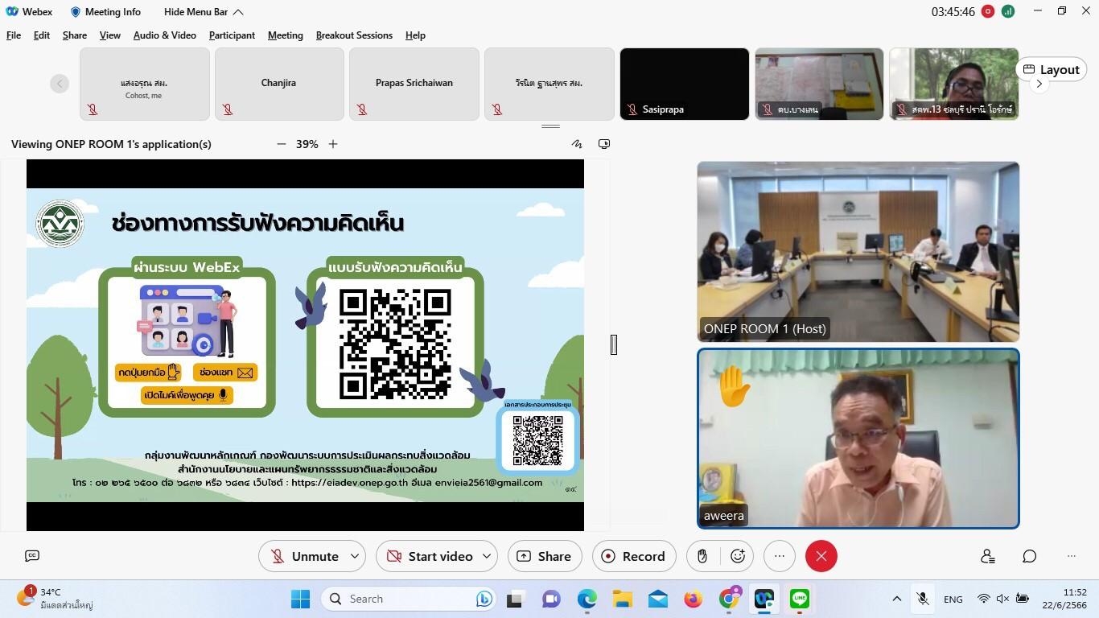
Task: Open the Chat panel icon
Action: 1030,556
